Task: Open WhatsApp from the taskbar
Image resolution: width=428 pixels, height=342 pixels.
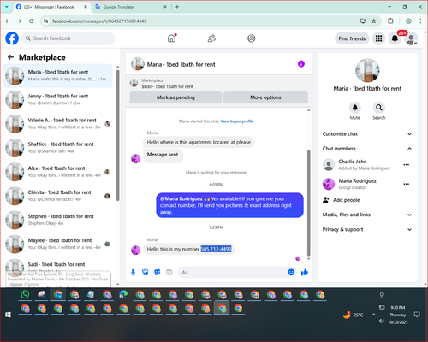Action: [x=25, y=294]
